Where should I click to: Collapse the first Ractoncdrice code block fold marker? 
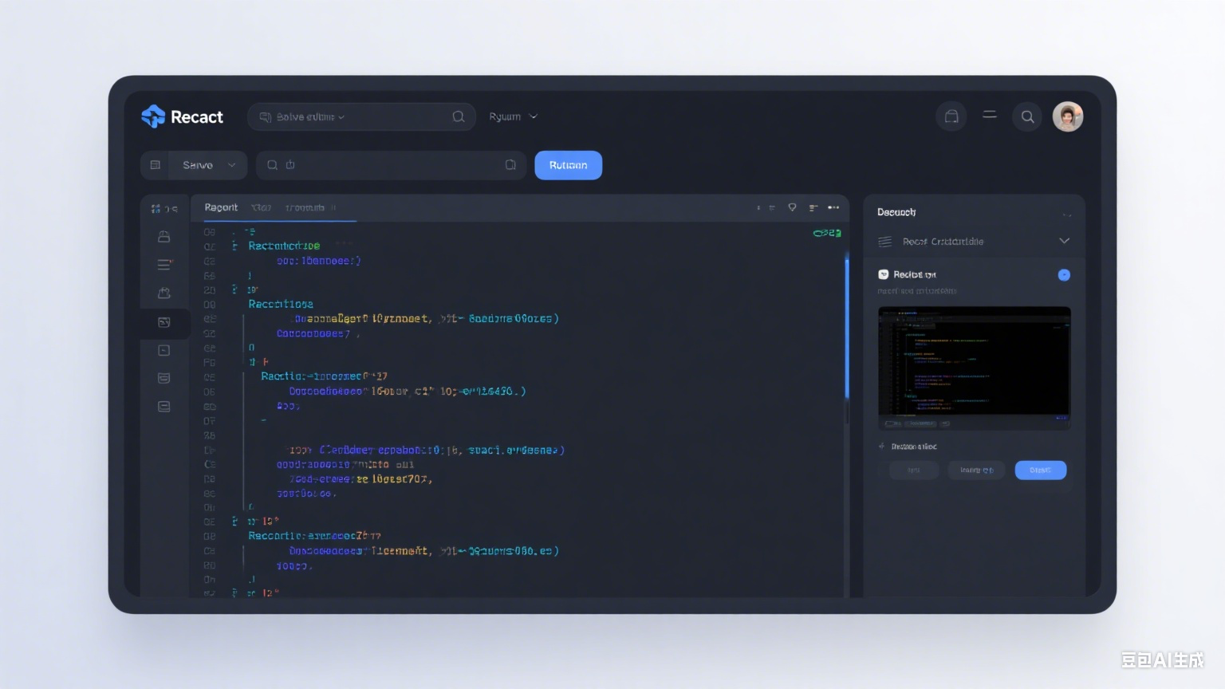(234, 246)
